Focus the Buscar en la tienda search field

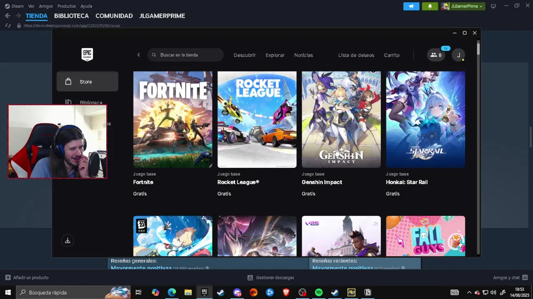click(186, 55)
